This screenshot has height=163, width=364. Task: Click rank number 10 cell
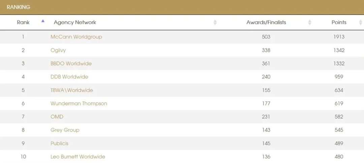pos(23,157)
